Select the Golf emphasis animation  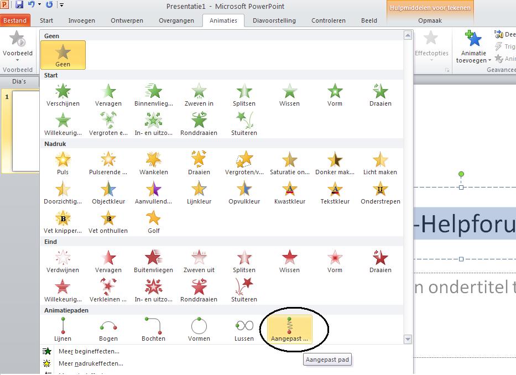153,222
